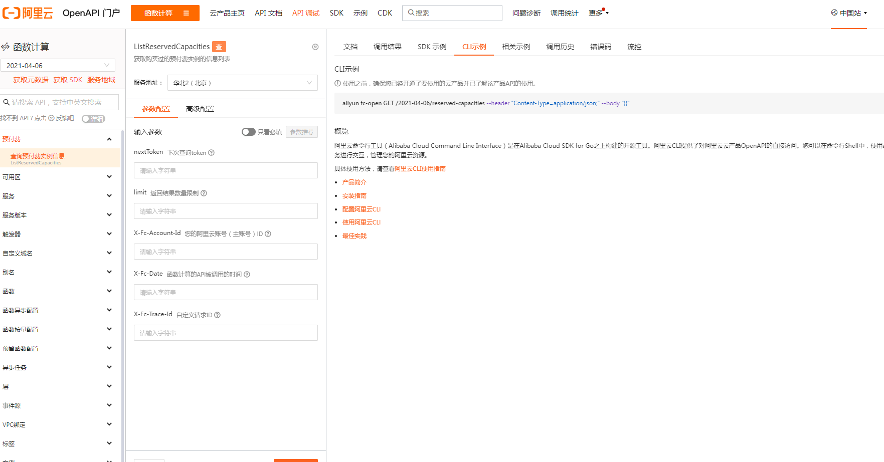Focus the X-Fc-Account-Id input field
The width and height of the screenshot is (884, 462).
226,252
